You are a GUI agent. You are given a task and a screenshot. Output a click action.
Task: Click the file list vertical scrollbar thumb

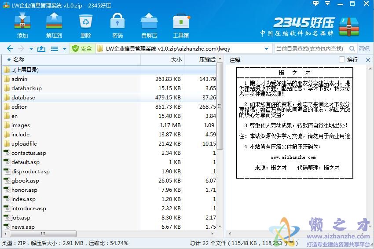[x=220, y=106]
